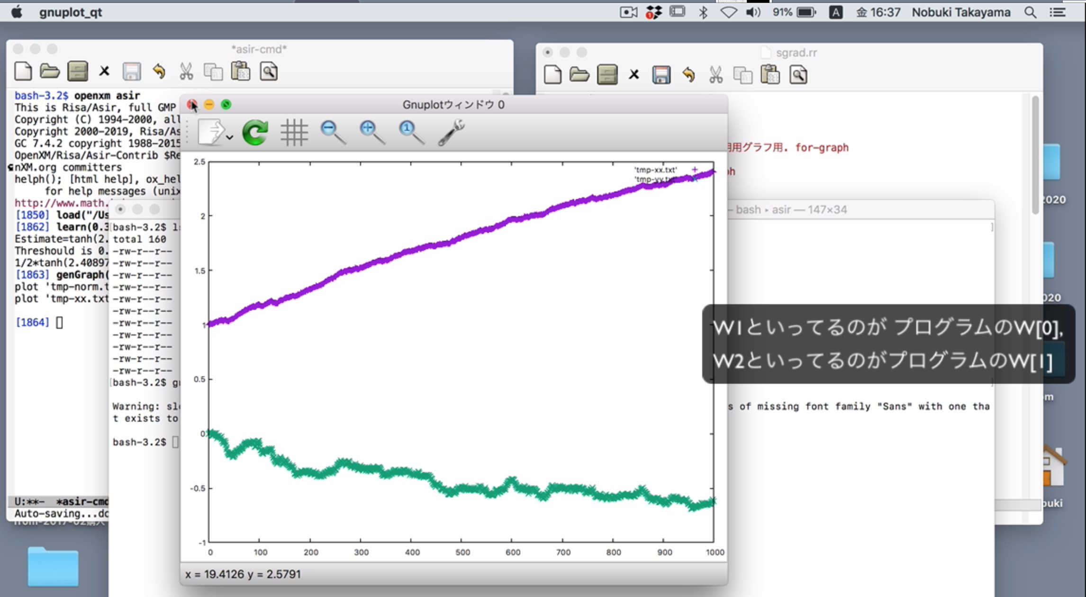This screenshot has width=1086, height=597.
Task: Click the Wi-Fi status icon in menu bar
Action: click(729, 12)
